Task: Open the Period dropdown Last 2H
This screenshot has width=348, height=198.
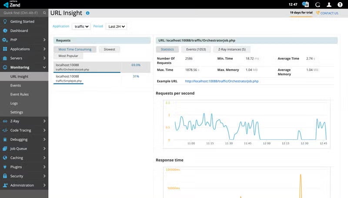Action: tap(117, 26)
